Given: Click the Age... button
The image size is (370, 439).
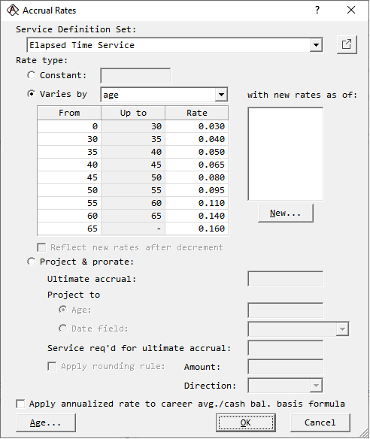Looking at the screenshot, I should pyautogui.click(x=46, y=422).
